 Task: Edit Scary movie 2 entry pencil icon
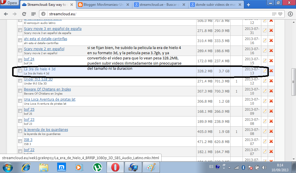tap(265, 50)
